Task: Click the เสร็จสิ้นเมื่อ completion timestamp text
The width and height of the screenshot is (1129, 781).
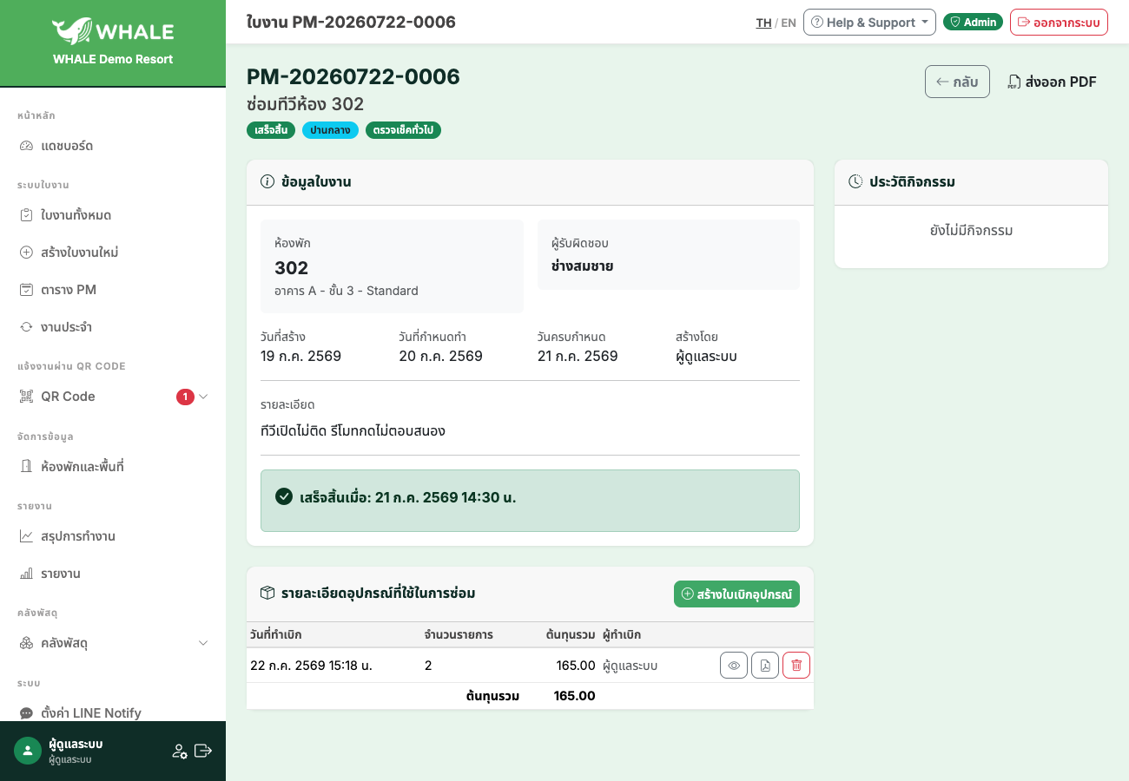Action: point(408,497)
